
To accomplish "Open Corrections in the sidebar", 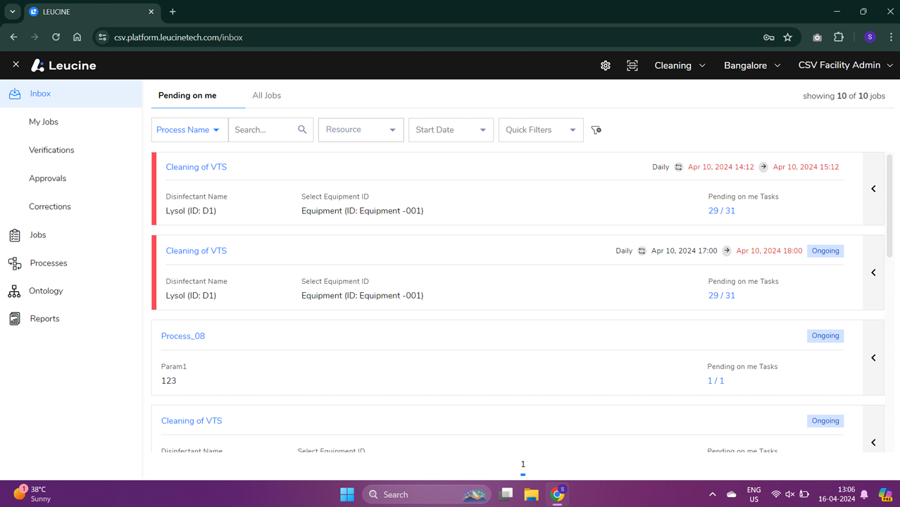I will [x=50, y=206].
